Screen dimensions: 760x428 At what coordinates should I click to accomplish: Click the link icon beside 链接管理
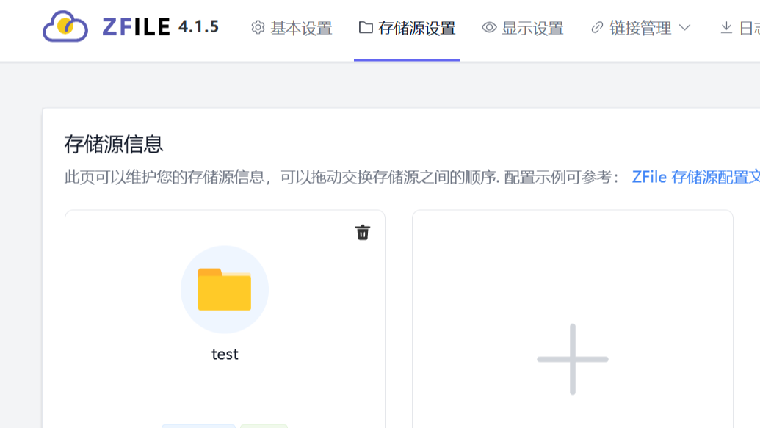tap(596, 27)
